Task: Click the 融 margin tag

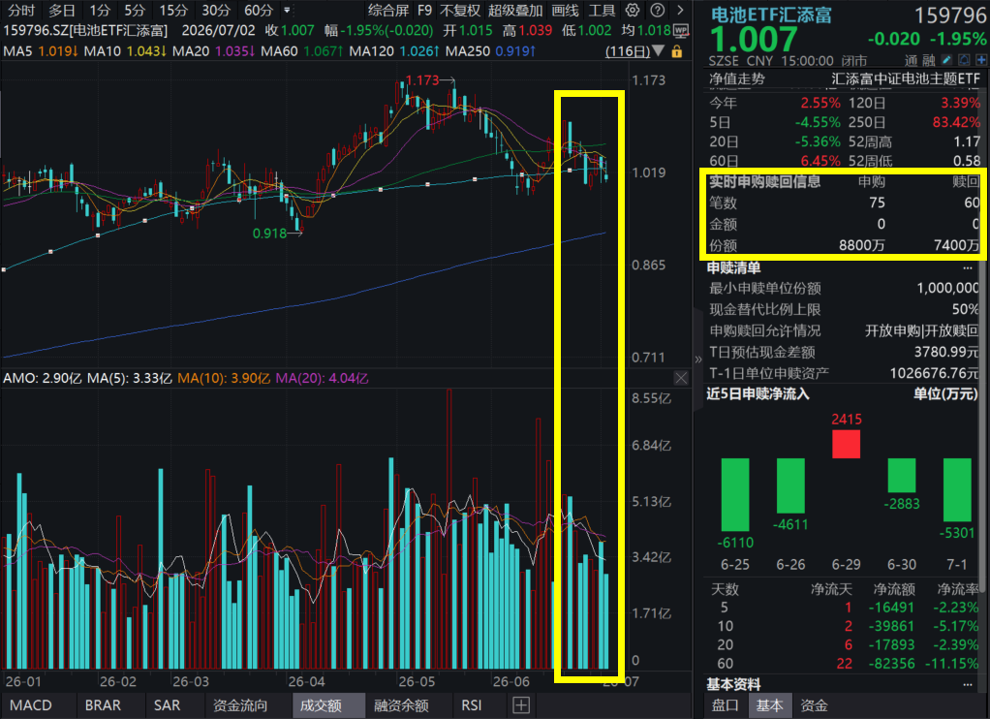Action: pyautogui.click(x=928, y=60)
